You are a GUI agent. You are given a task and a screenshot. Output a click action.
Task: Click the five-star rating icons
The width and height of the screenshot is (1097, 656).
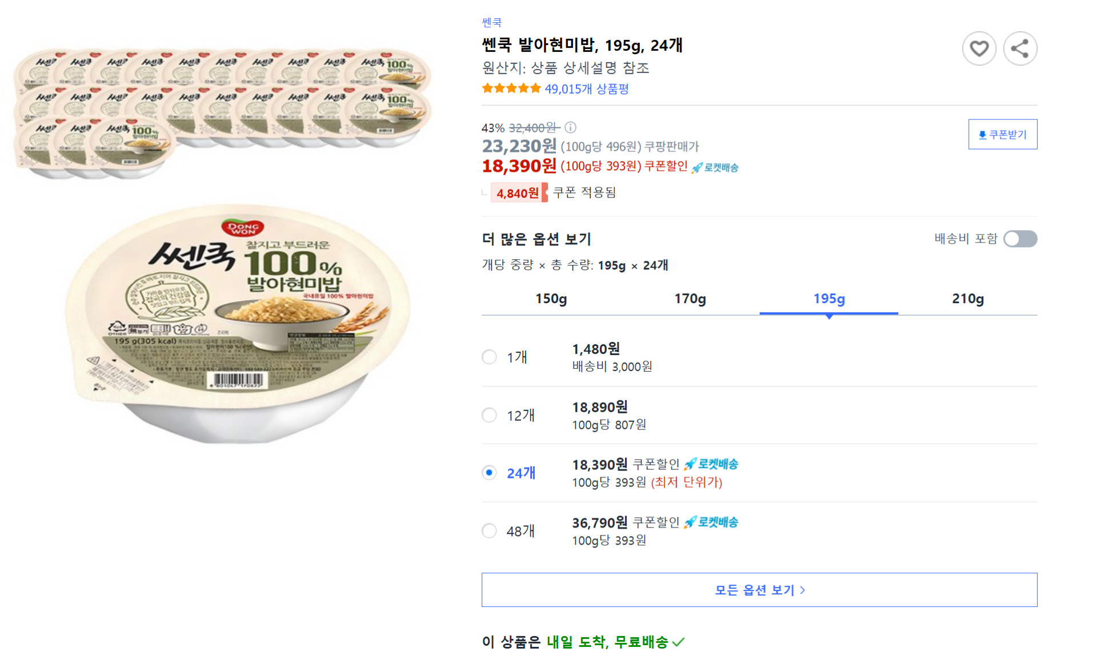pos(510,88)
